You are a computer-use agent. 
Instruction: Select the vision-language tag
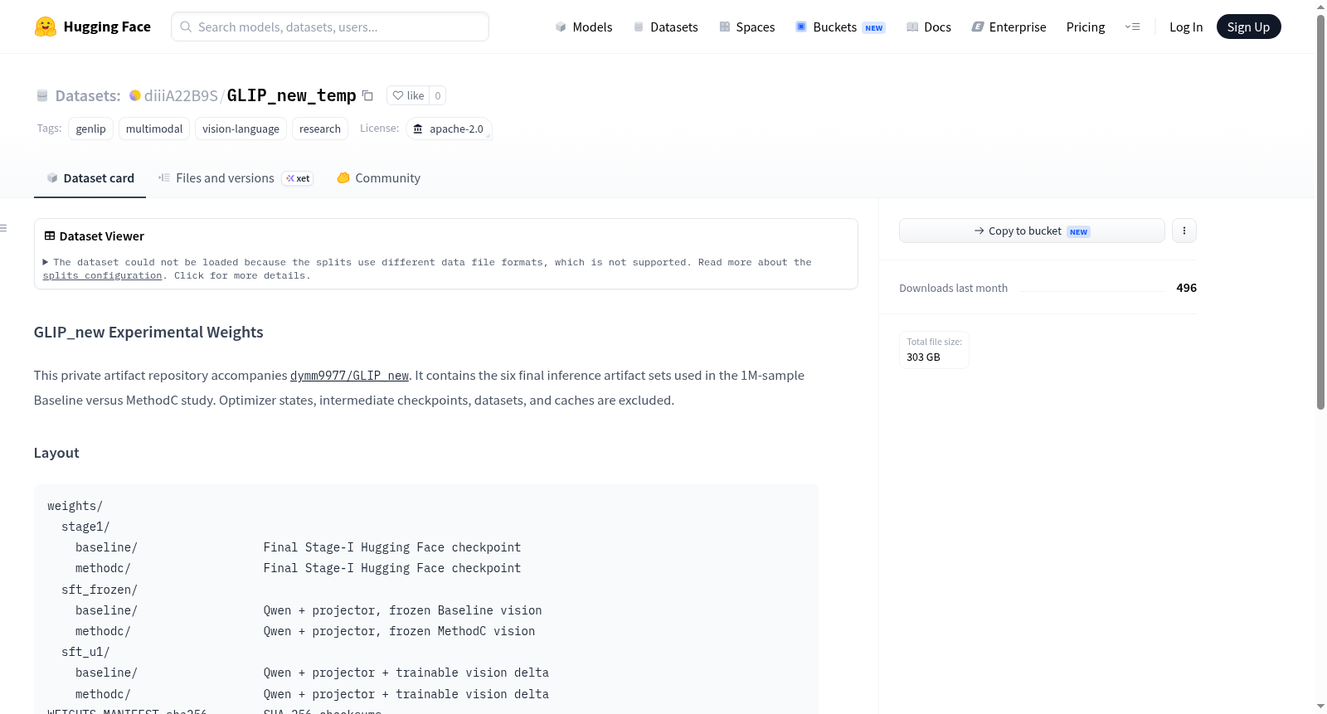(241, 129)
